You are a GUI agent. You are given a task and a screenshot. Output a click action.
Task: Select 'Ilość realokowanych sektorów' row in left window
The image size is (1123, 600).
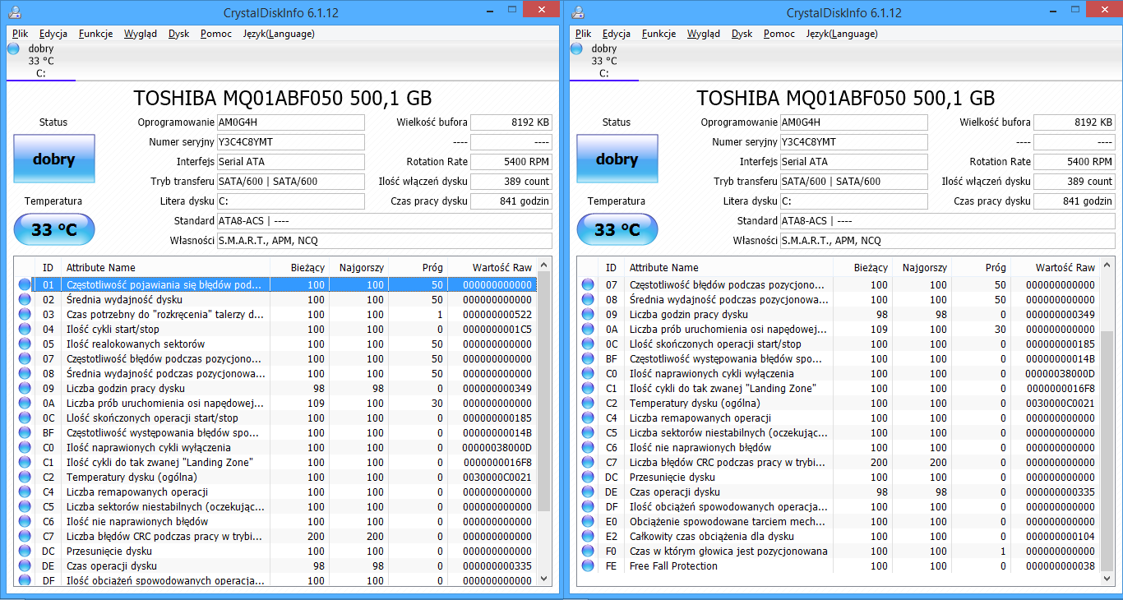tap(275, 344)
